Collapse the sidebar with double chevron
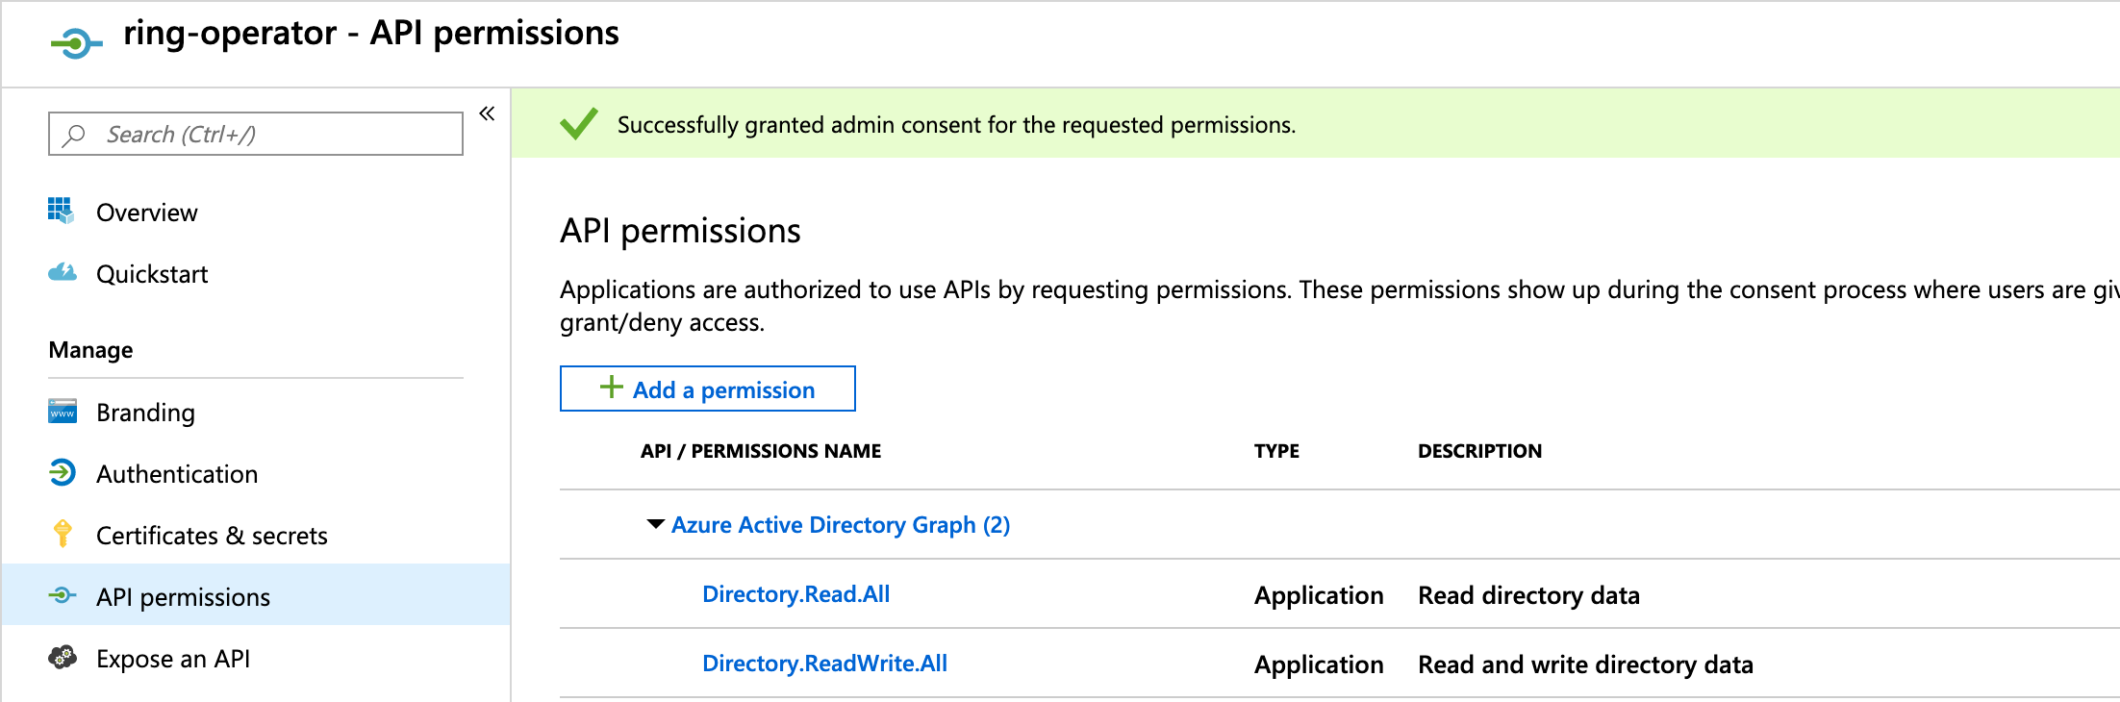 (x=487, y=113)
